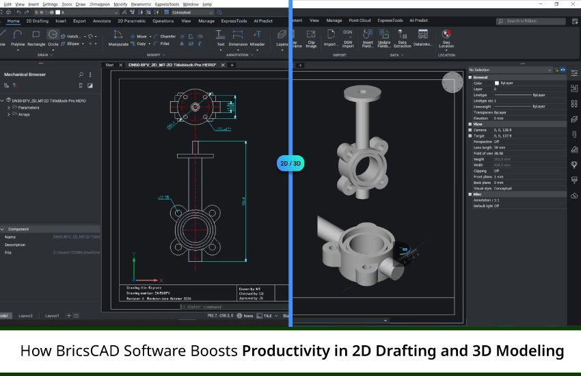Open the cloud panel in right sidebar
The height and width of the screenshot is (376, 581).
tap(574, 196)
